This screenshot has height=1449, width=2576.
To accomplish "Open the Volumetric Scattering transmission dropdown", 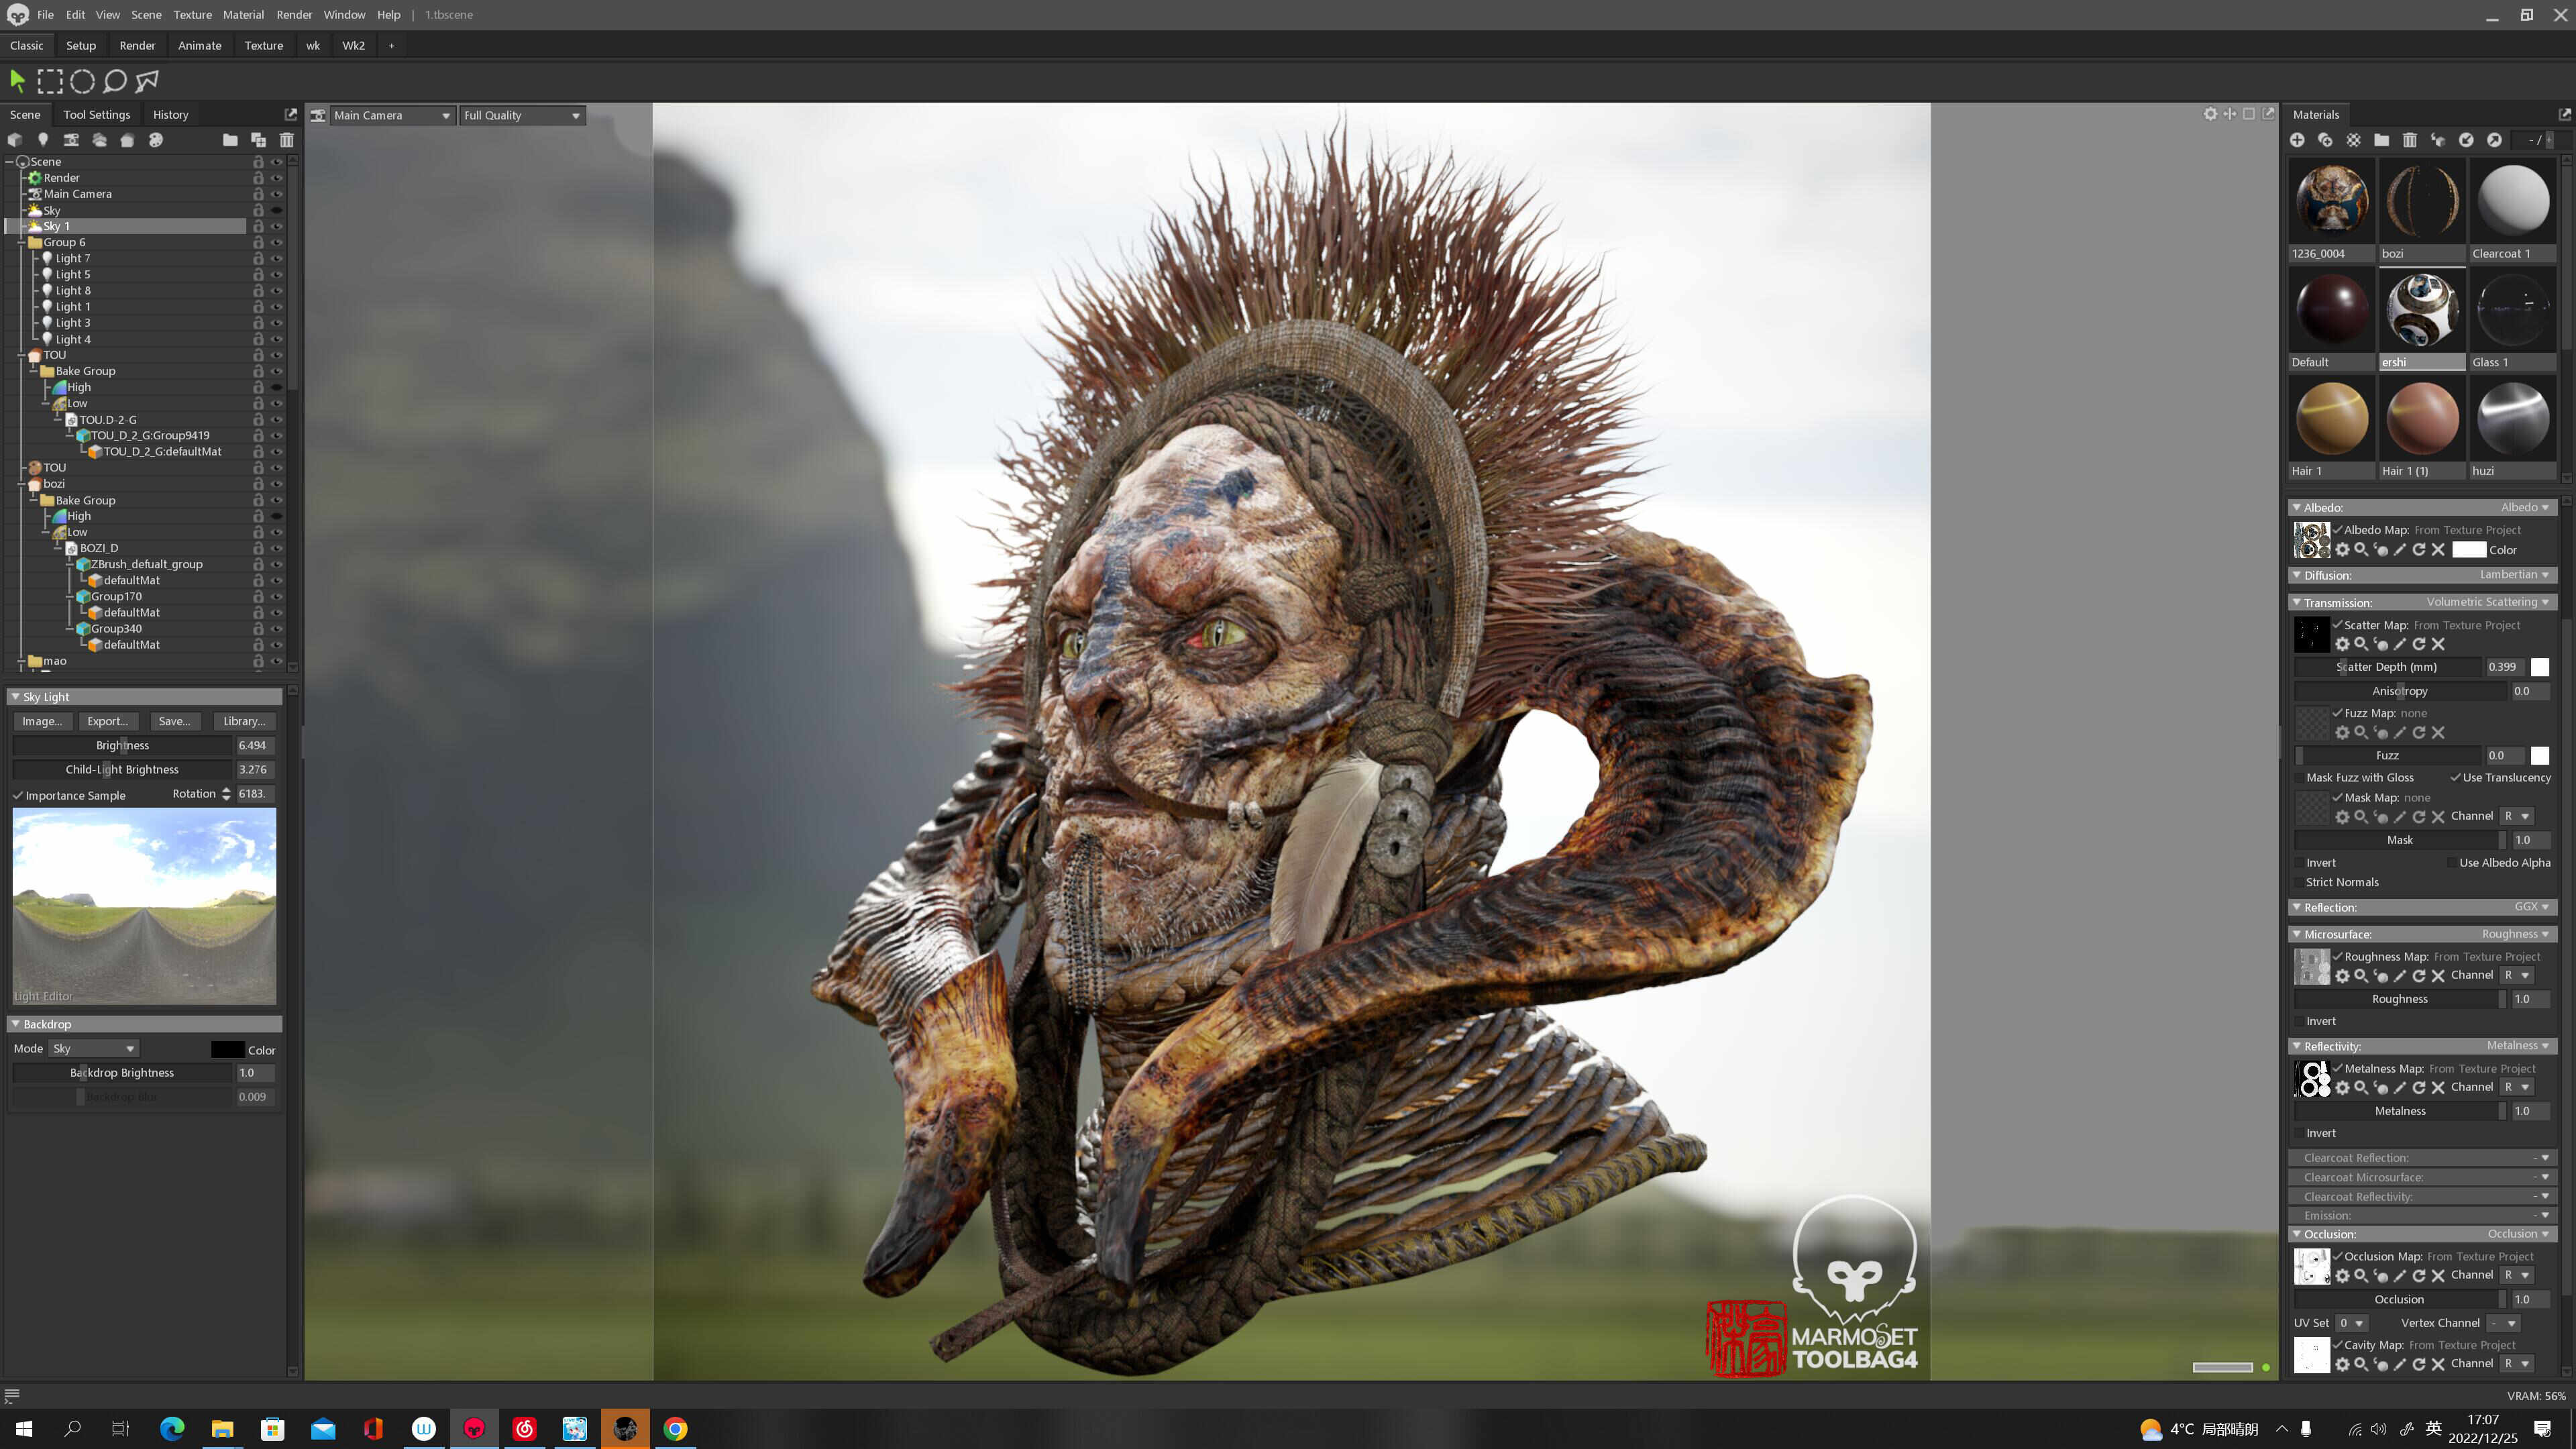I will 2488,602.
